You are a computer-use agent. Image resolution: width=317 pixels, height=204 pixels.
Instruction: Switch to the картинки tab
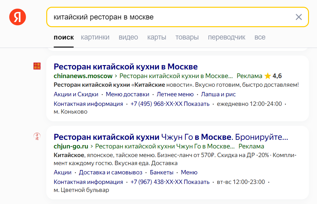(x=95, y=37)
